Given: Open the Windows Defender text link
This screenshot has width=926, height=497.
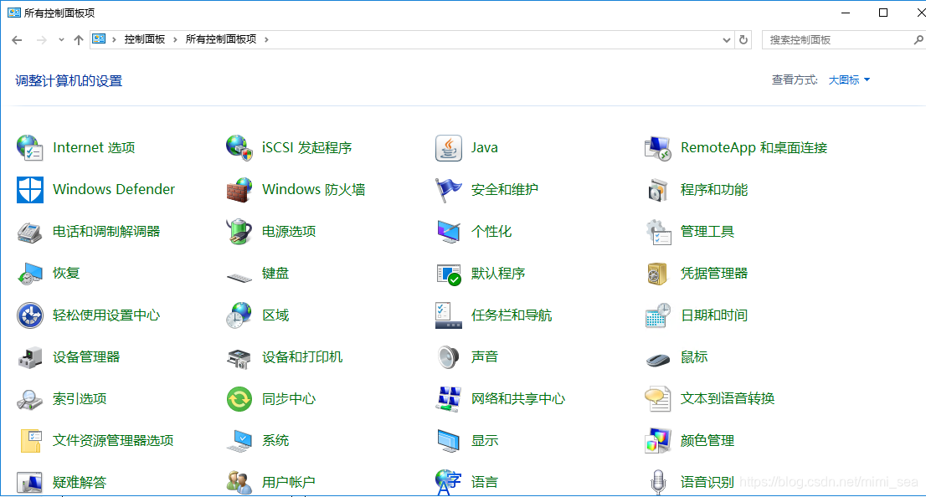Looking at the screenshot, I should 114,189.
